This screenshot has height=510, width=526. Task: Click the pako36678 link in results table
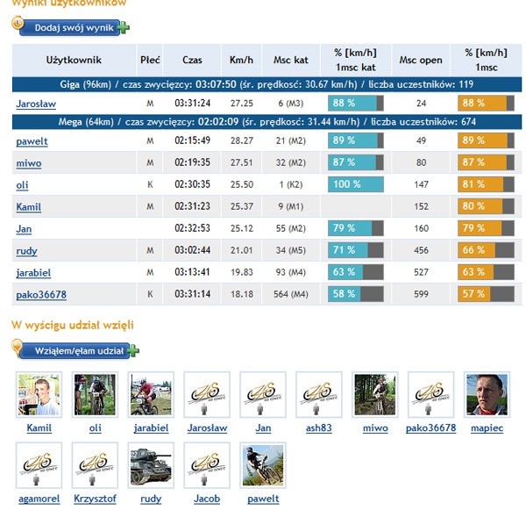pos(41,294)
